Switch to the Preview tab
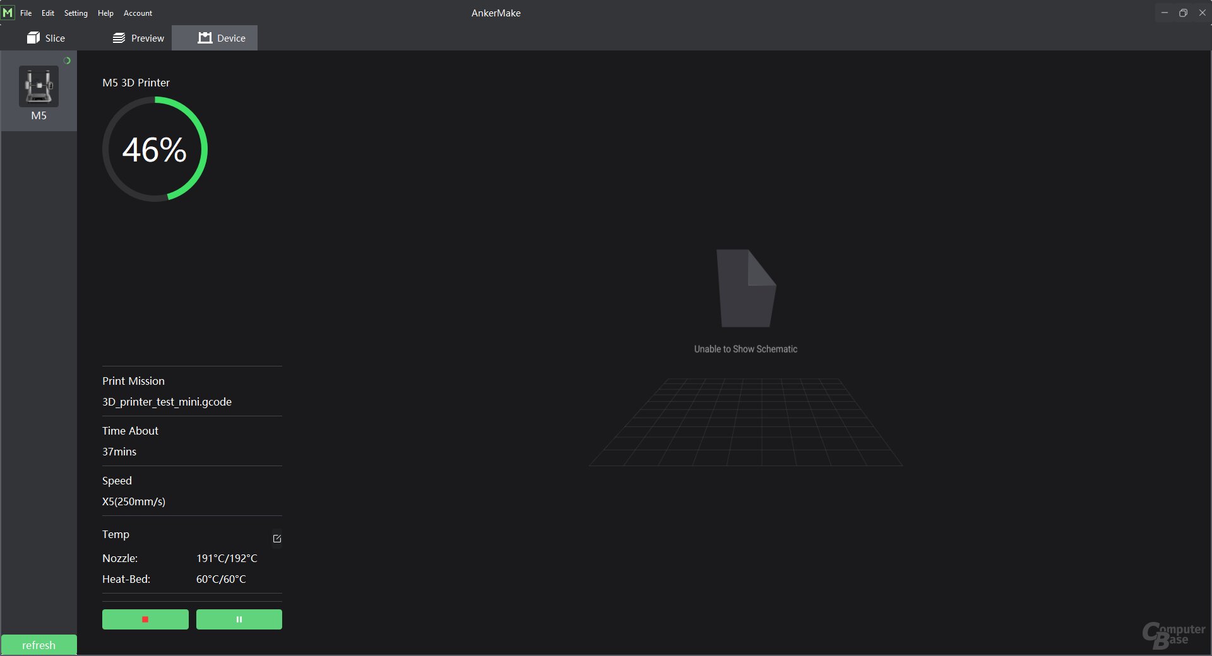 (x=138, y=38)
